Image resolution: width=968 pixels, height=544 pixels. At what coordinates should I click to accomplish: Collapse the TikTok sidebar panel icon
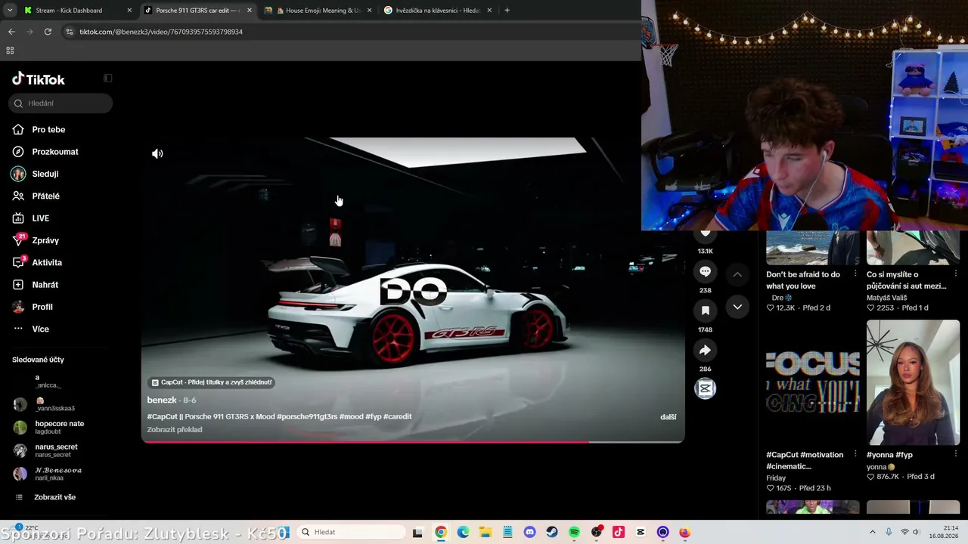pos(108,78)
